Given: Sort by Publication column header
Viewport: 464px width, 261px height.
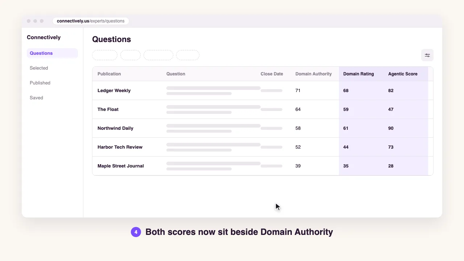Looking at the screenshot, I should (109, 74).
